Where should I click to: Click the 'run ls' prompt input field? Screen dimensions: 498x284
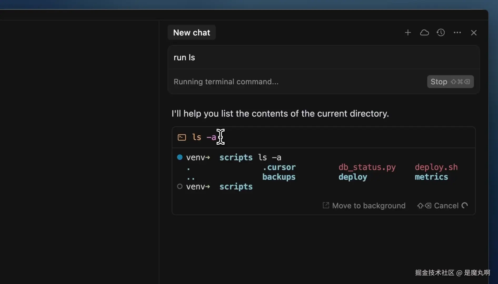323,57
